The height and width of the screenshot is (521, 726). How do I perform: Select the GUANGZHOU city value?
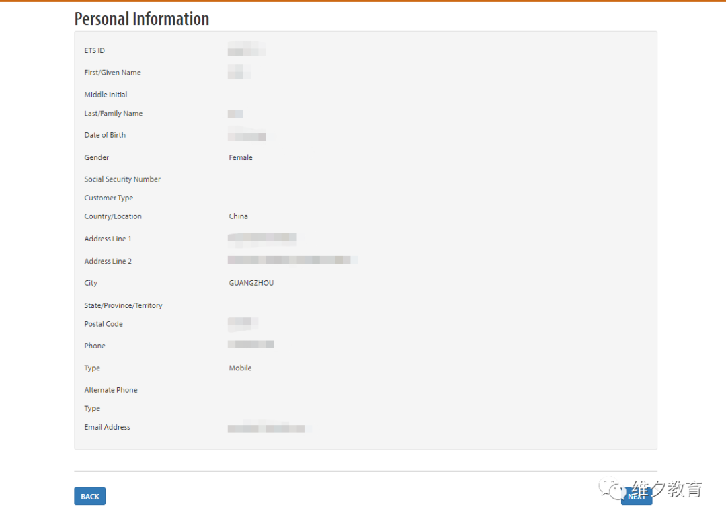251,282
